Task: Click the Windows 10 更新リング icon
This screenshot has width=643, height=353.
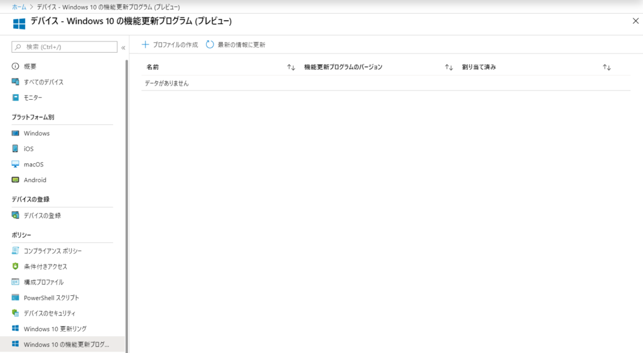Action: tap(15, 329)
